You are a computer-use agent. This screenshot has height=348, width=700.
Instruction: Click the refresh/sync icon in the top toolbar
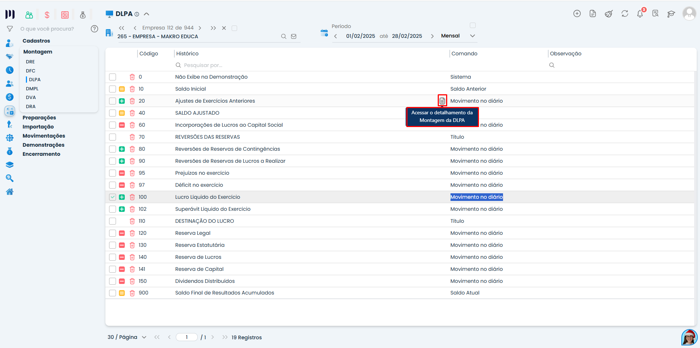point(625,13)
